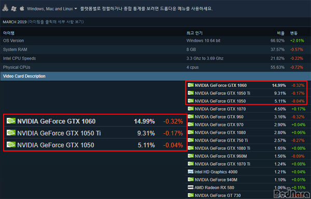Click the NVIDIA icon beside GTX 1070

tap(191, 109)
